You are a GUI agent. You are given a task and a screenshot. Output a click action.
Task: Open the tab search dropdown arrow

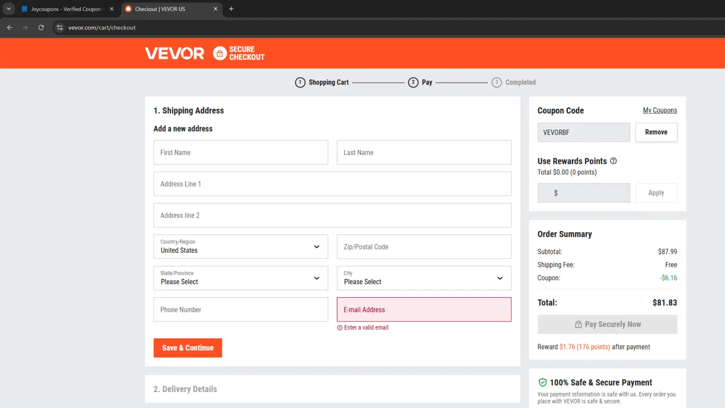click(9, 9)
